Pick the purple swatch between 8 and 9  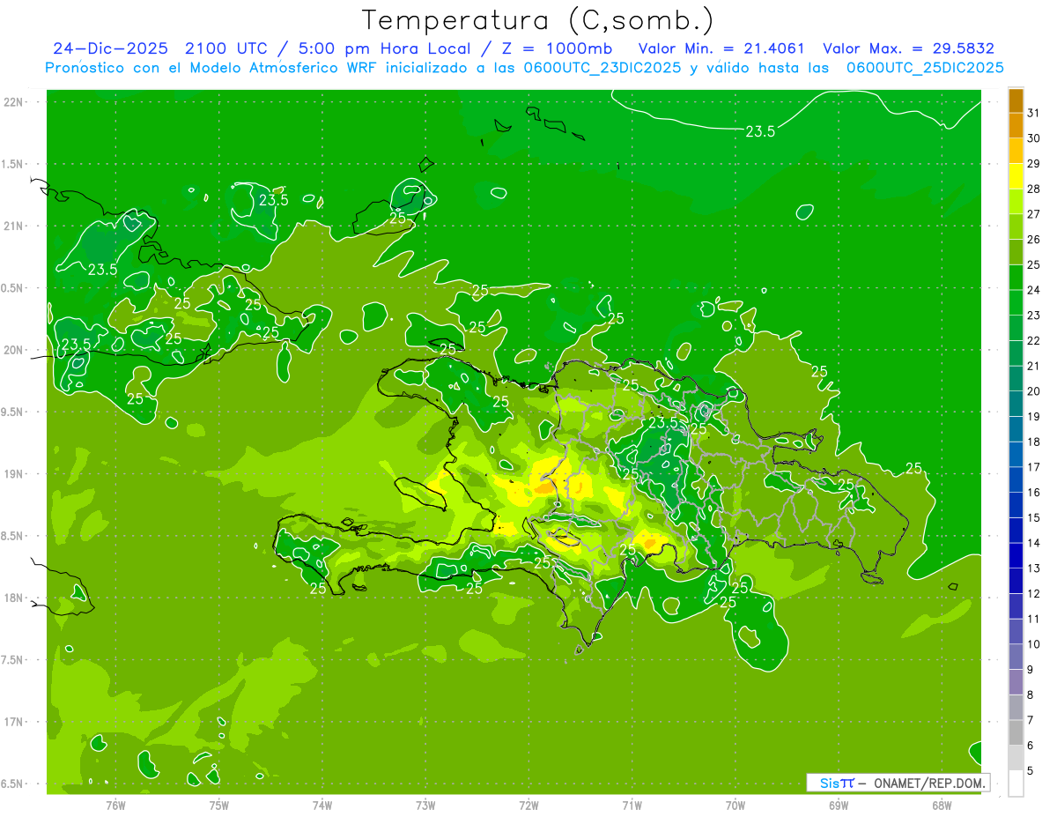point(1016,682)
